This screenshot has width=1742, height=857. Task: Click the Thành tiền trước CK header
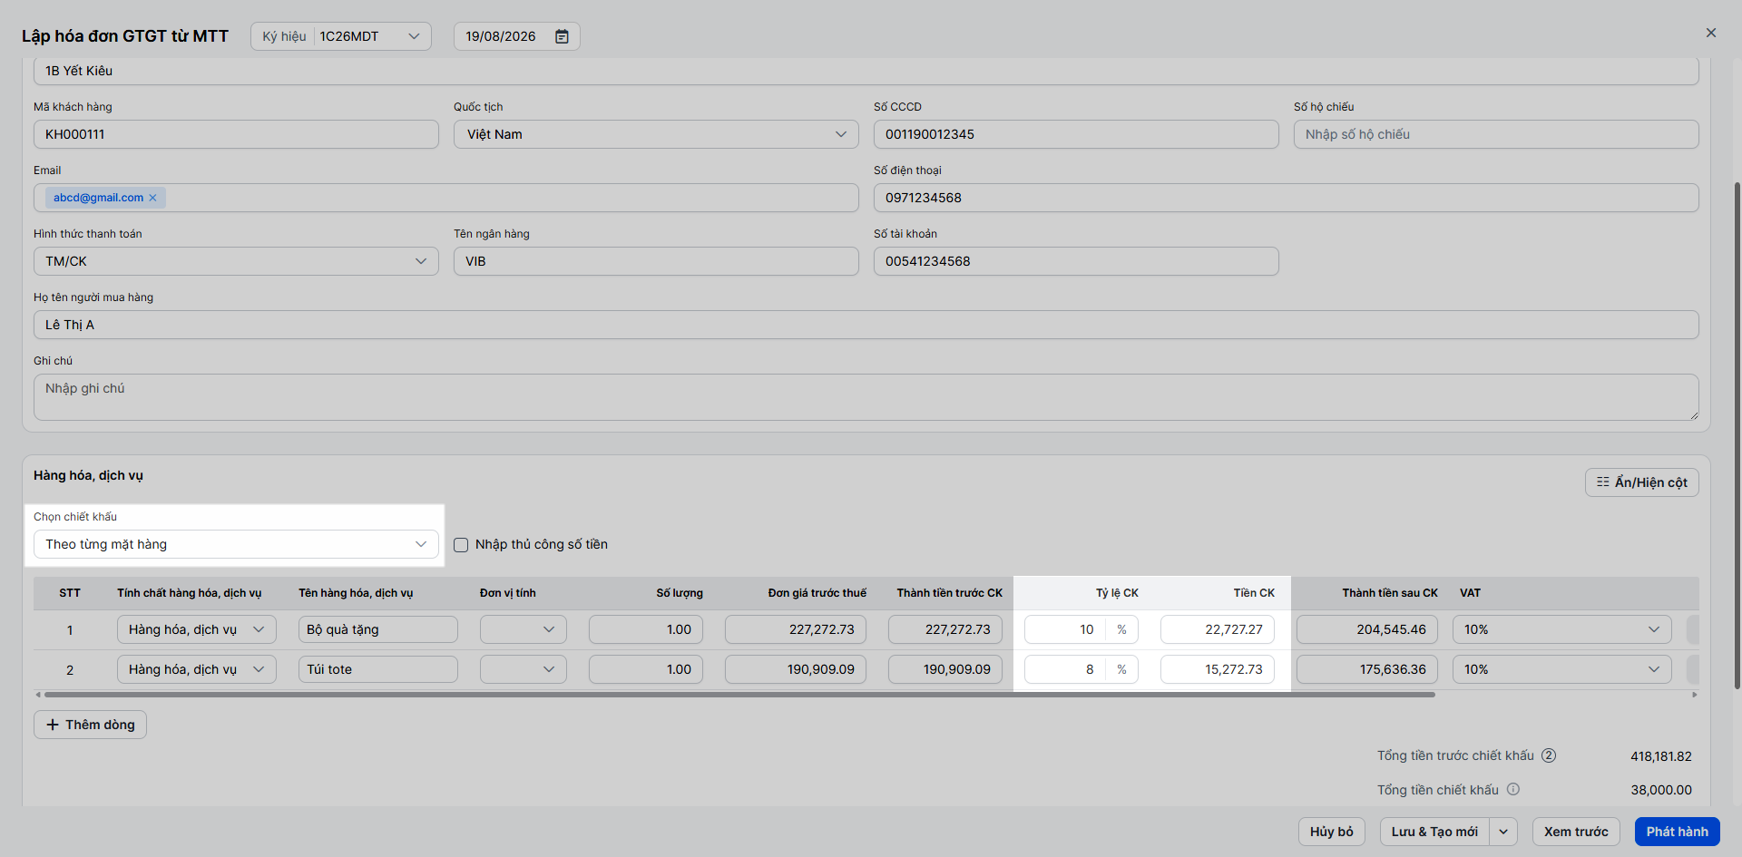point(950,593)
